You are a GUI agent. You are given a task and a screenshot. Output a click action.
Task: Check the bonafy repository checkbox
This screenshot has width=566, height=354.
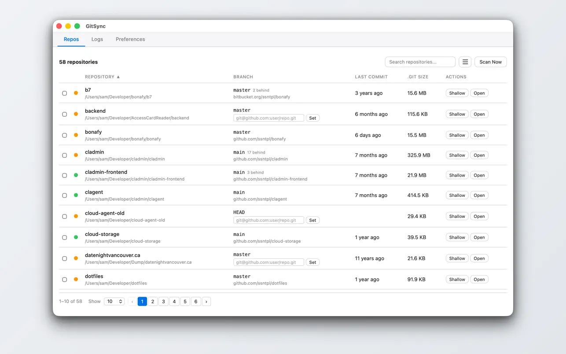click(64, 136)
